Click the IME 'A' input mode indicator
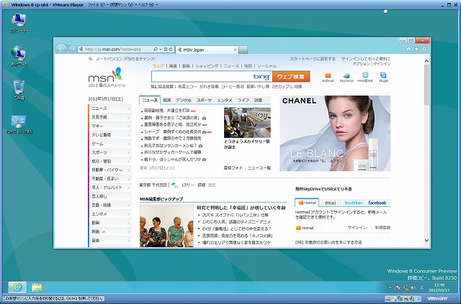Viewport: 461px width, 304px height. [422, 288]
